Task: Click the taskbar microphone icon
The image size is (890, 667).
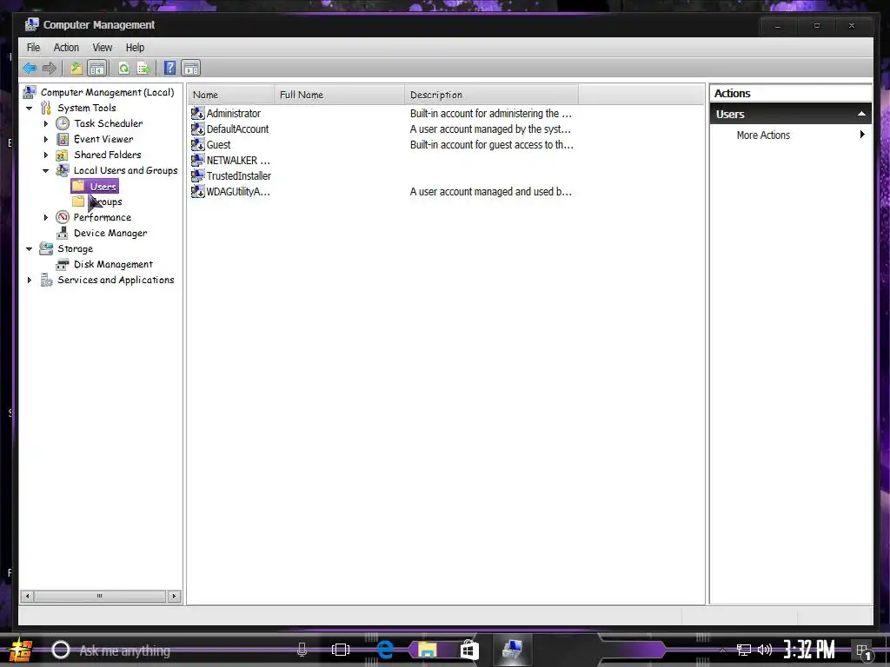Action: click(302, 650)
